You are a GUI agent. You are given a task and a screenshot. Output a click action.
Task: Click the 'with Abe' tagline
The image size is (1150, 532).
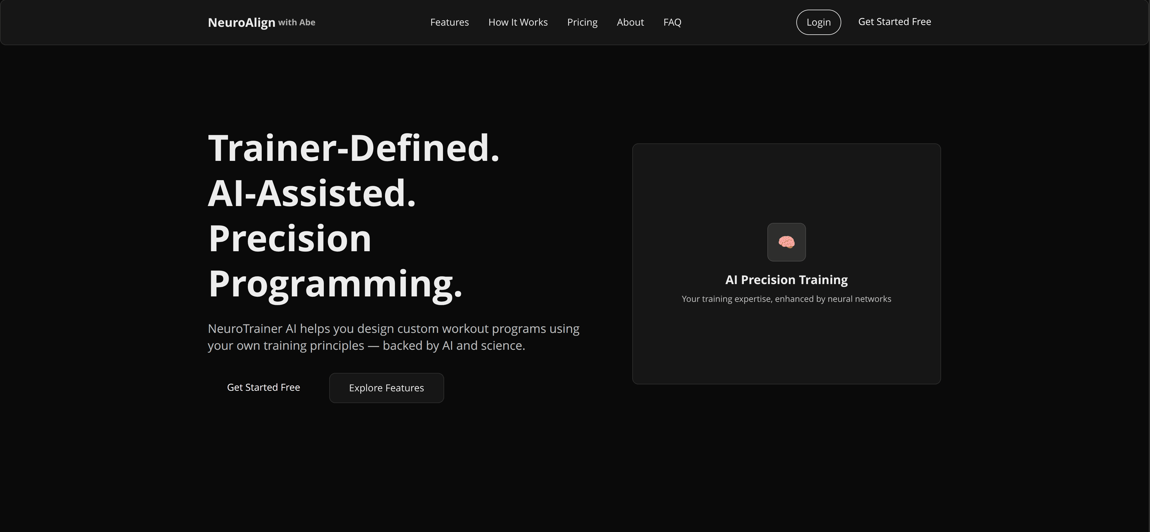tap(296, 22)
